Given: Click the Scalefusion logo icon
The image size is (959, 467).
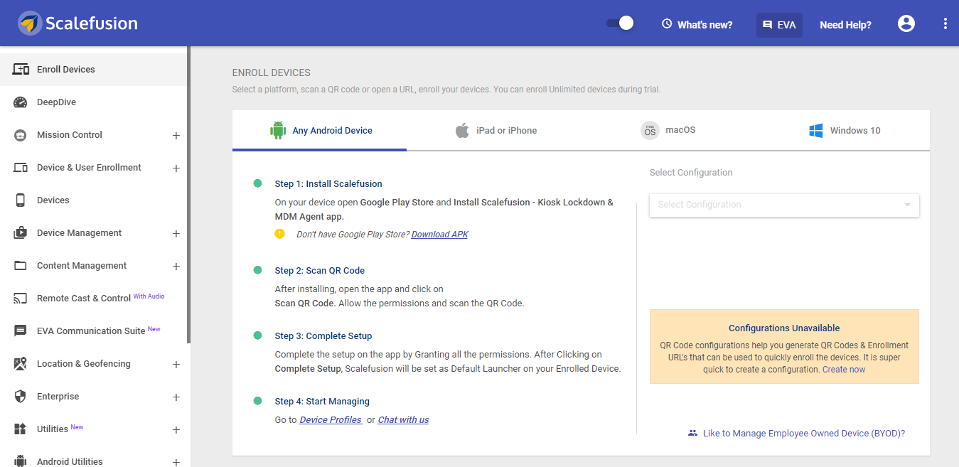Looking at the screenshot, I should [x=30, y=23].
